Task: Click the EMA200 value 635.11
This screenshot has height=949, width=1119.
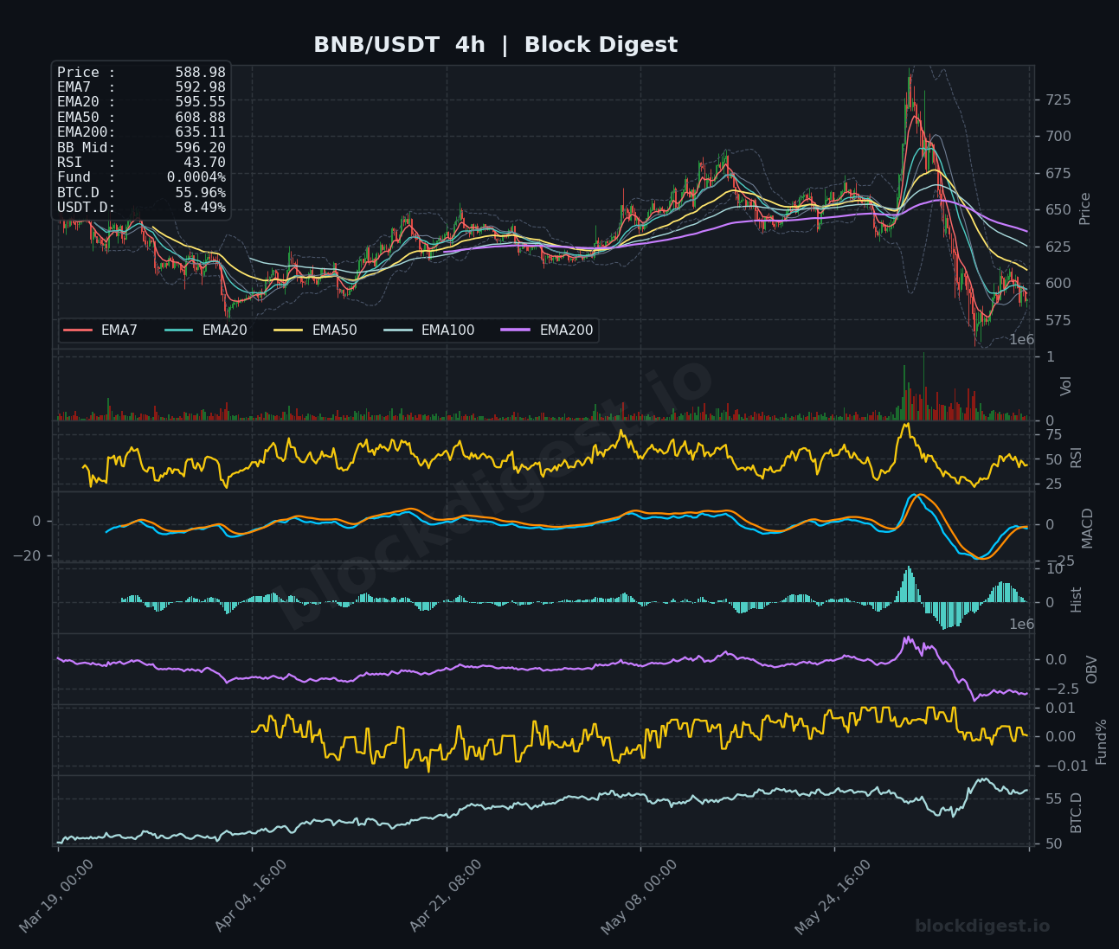Action: tap(200, 132)
